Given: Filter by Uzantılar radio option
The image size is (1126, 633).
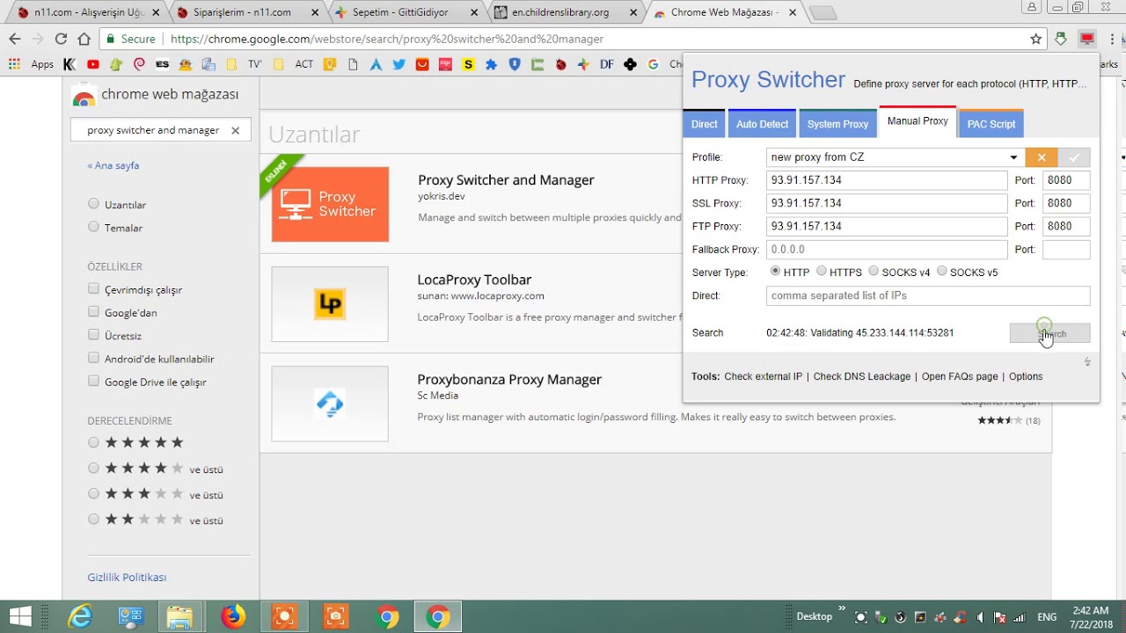Looking at the screenshot, I should 93,204.
